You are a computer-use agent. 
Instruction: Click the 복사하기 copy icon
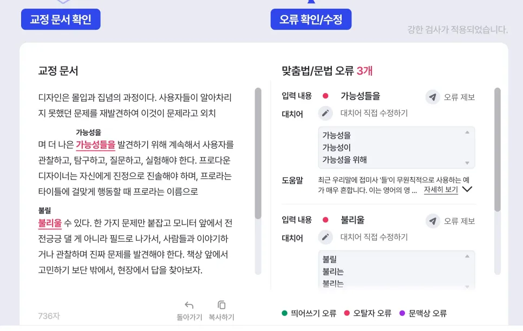coord(221,305)
